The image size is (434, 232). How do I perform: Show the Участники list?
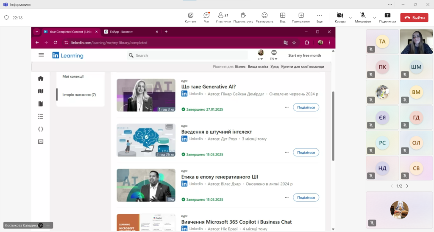(223, 17)
